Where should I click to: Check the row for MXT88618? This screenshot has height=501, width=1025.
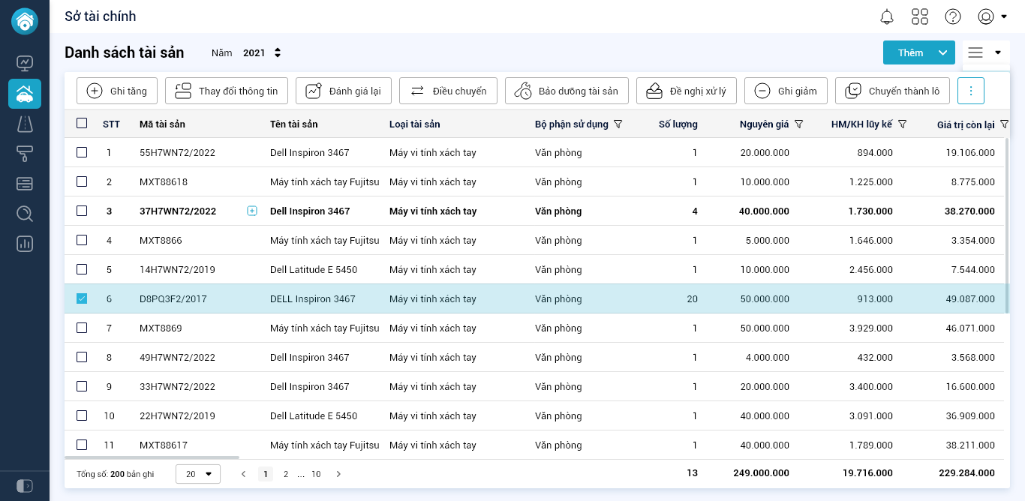pos(82,181)
